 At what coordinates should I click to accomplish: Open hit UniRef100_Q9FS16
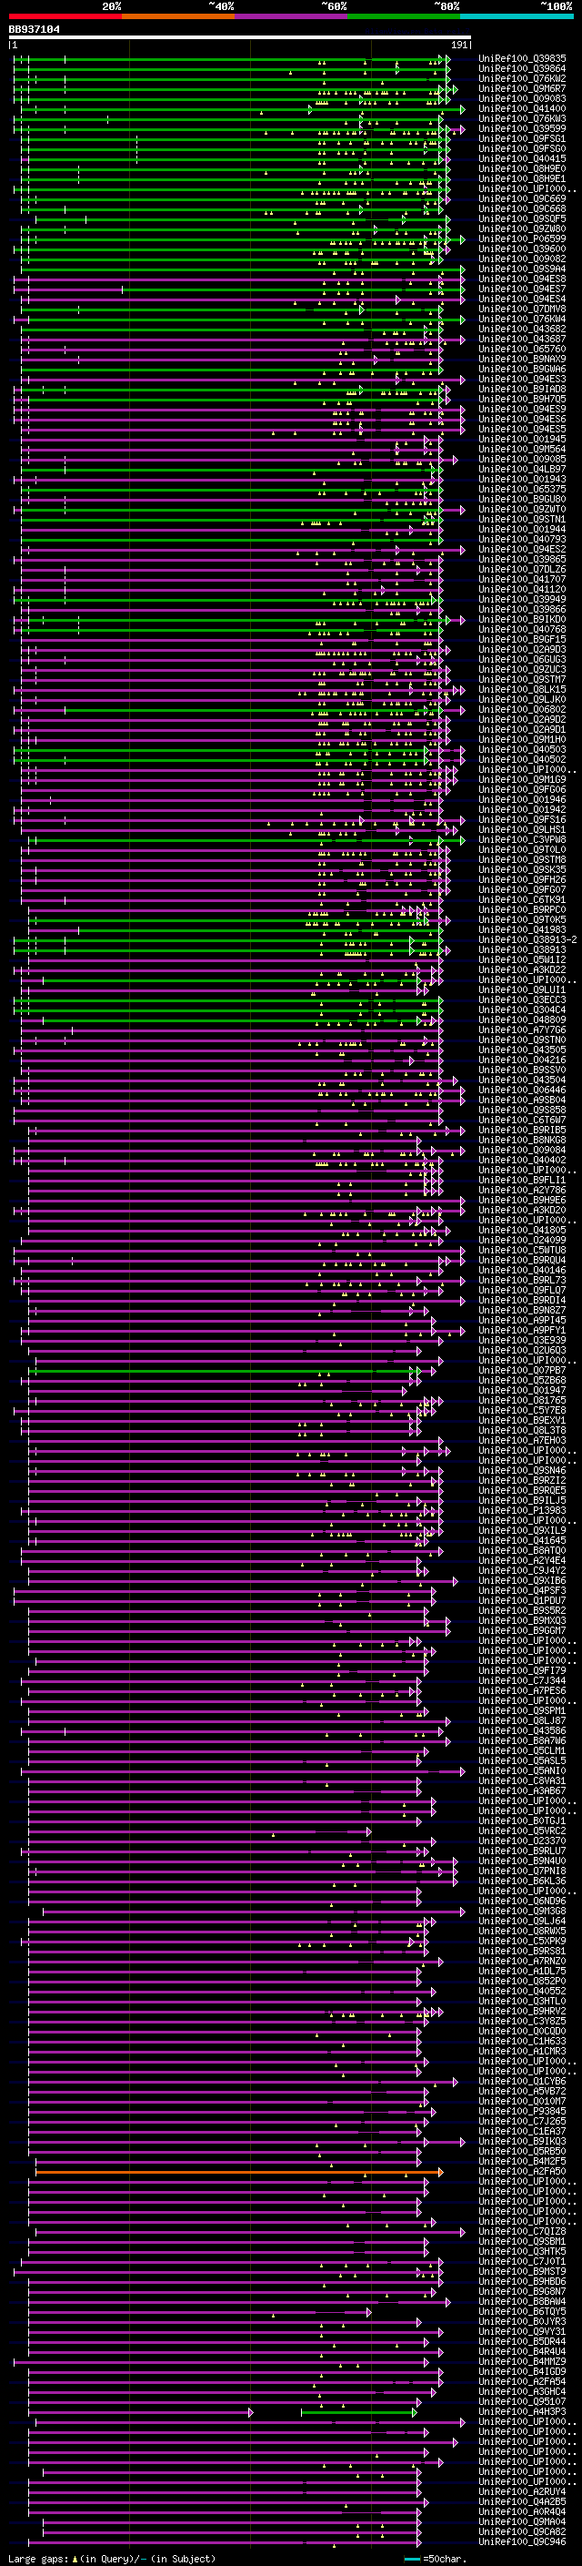coord(522,820)
